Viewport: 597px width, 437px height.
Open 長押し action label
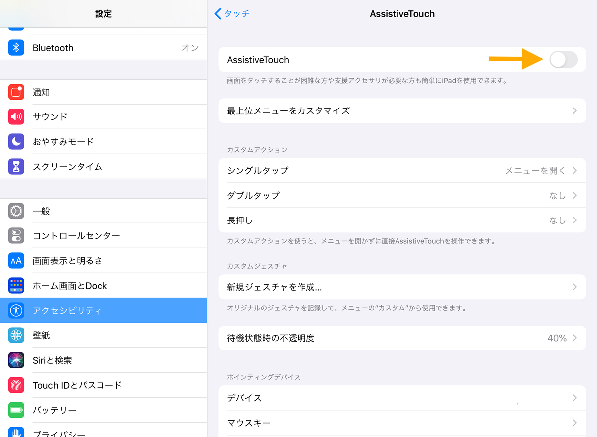coord(240,220)
